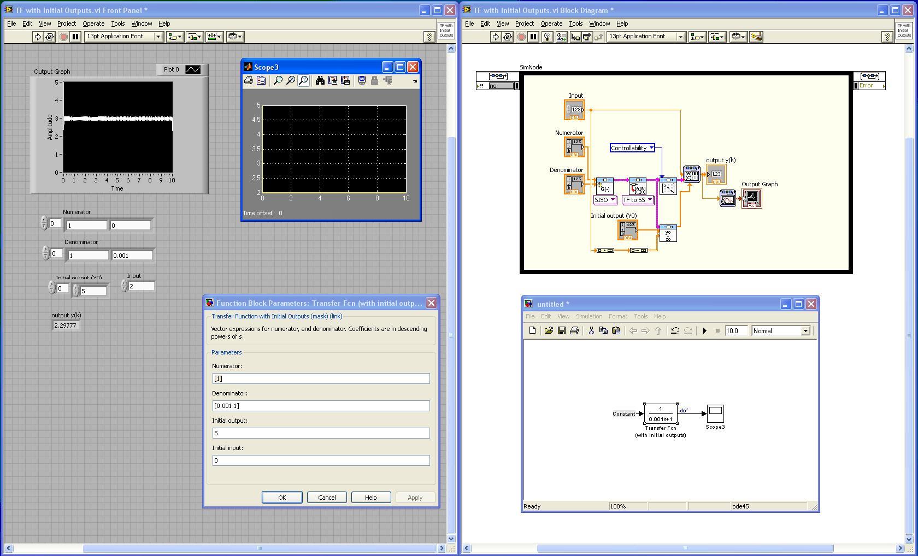Open Controllability dropdown in block diagram
Viewport: 918px width, 556px height.
coord(632,148)
